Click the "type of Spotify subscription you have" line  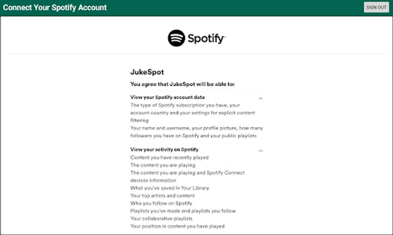point(185,105)
